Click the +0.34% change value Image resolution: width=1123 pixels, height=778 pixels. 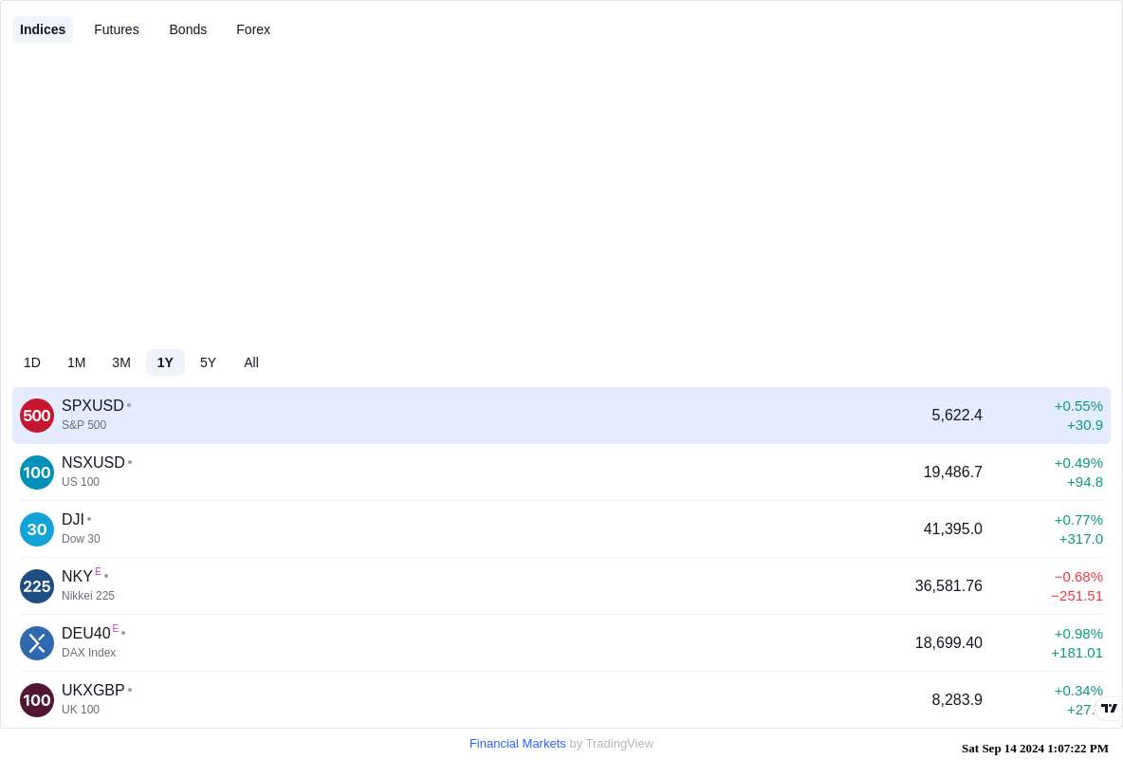pyautogui.click(x=1078, y=692)
